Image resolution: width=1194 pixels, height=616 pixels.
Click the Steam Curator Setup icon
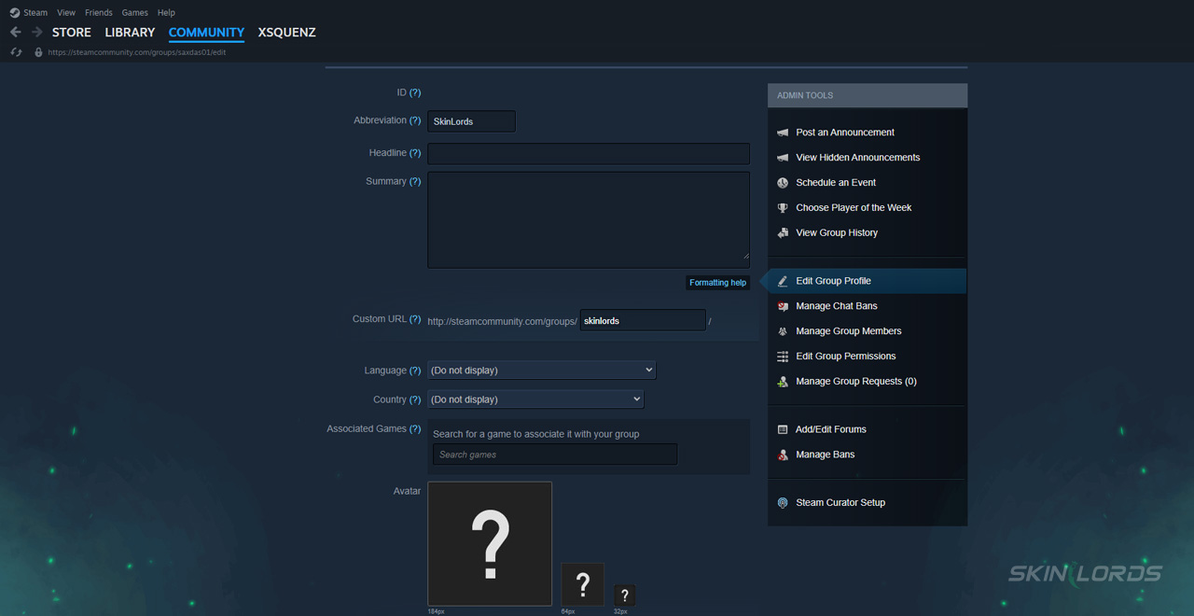(783, 503)
